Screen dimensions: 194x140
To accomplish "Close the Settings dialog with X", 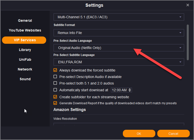I will point(188,5).
